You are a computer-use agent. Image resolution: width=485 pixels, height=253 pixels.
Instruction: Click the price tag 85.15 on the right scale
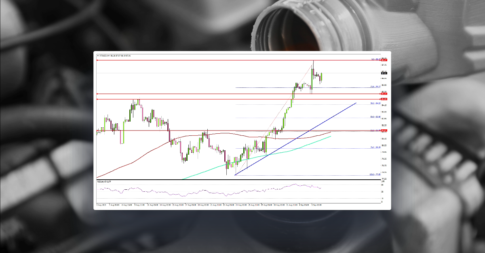[x=383, y=95]
